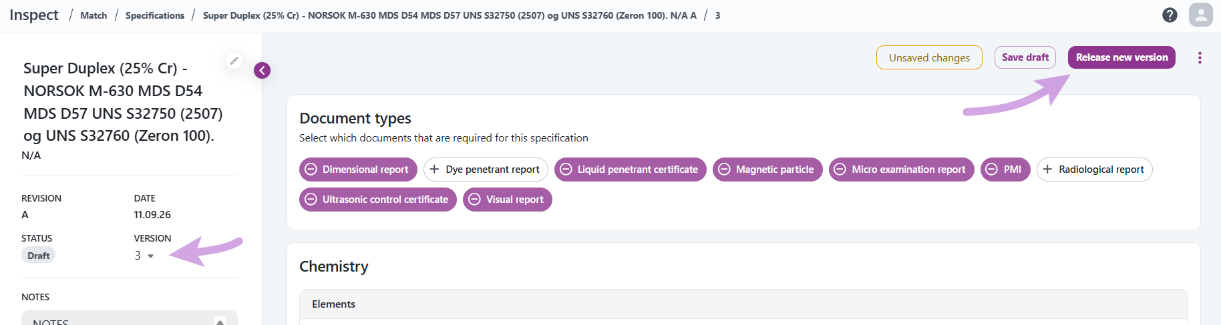Go to Inspect home breadcrumb
The height and width of the screenshot is (325, 1221).
click(34, 15)
